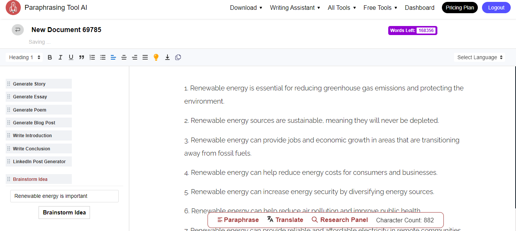This screenshot has width=516, height=231.
Task: Click the Pricing Plan button
Action: pos(460,8)
